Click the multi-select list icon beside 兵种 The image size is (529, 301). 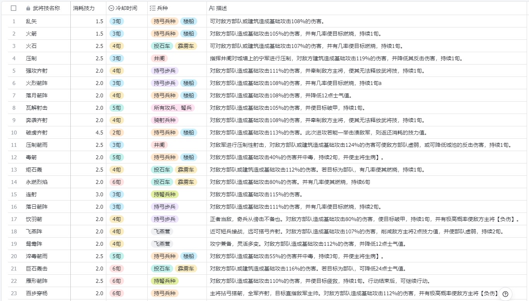152,8
